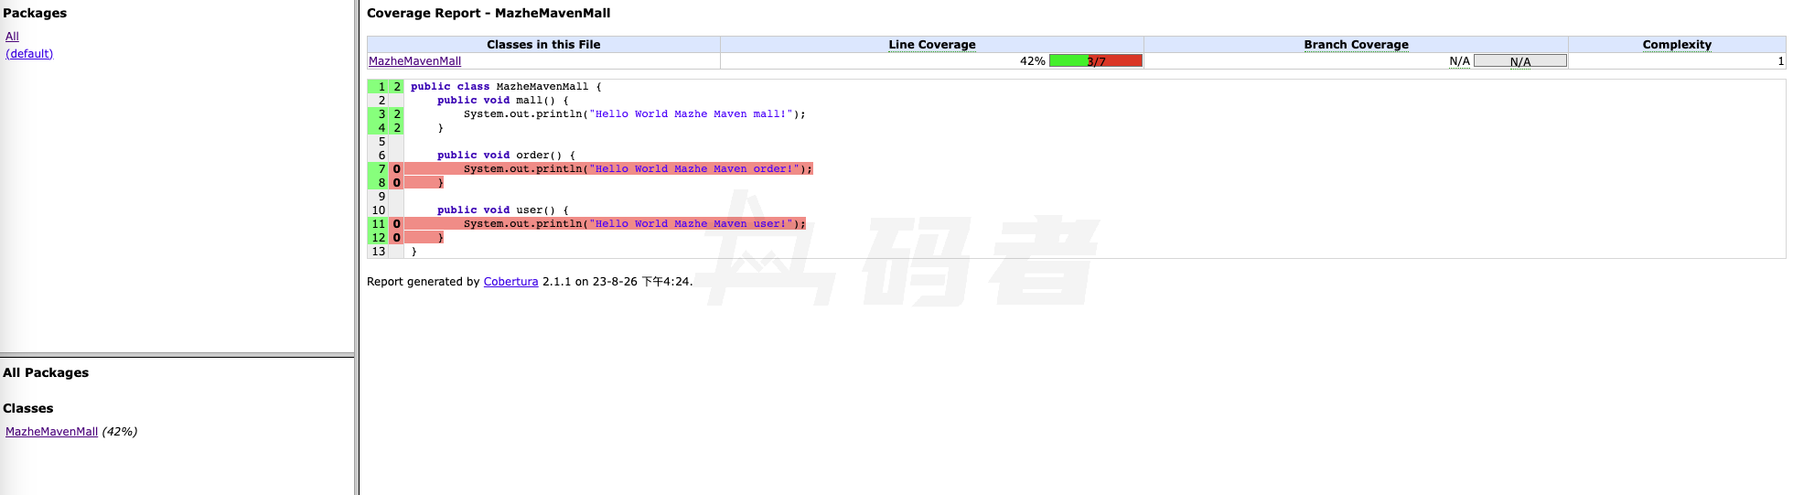Click the Branch Coverage column header
This screenshot has width=1793, height=495.
1356,45
